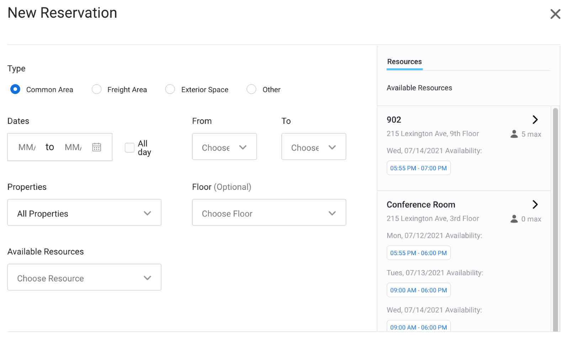This screenshot has height=340, width=569.
Task: Open details arrow for Conference Room
Action: point(535,204)
